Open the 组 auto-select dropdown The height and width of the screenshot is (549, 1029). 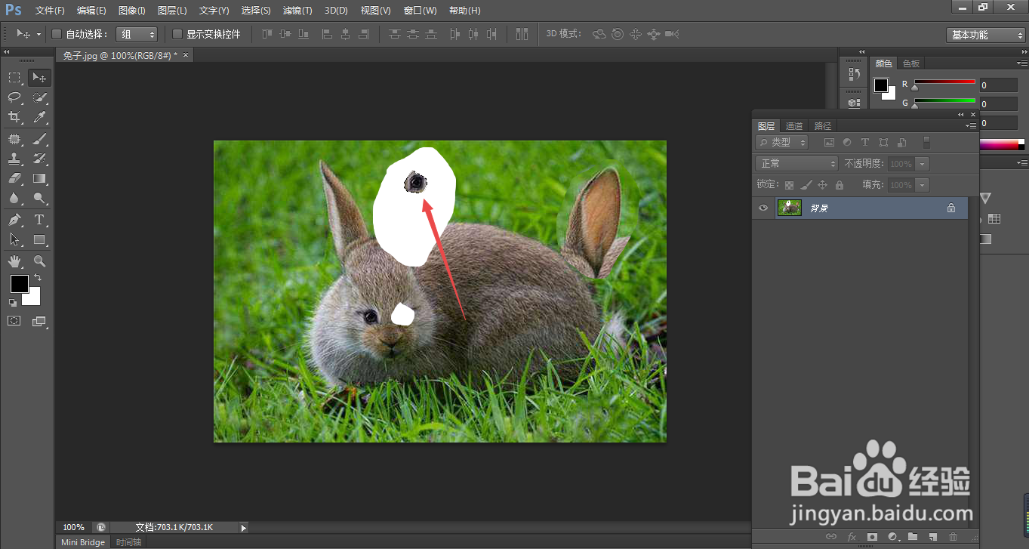point(137,34)
